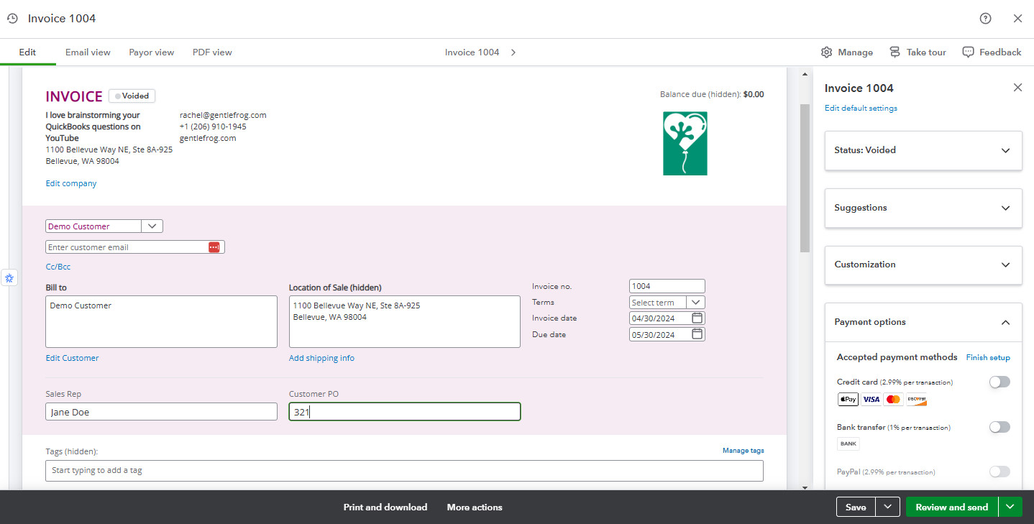Go to next invoice with chevron arrow

(x=513, y=52)
